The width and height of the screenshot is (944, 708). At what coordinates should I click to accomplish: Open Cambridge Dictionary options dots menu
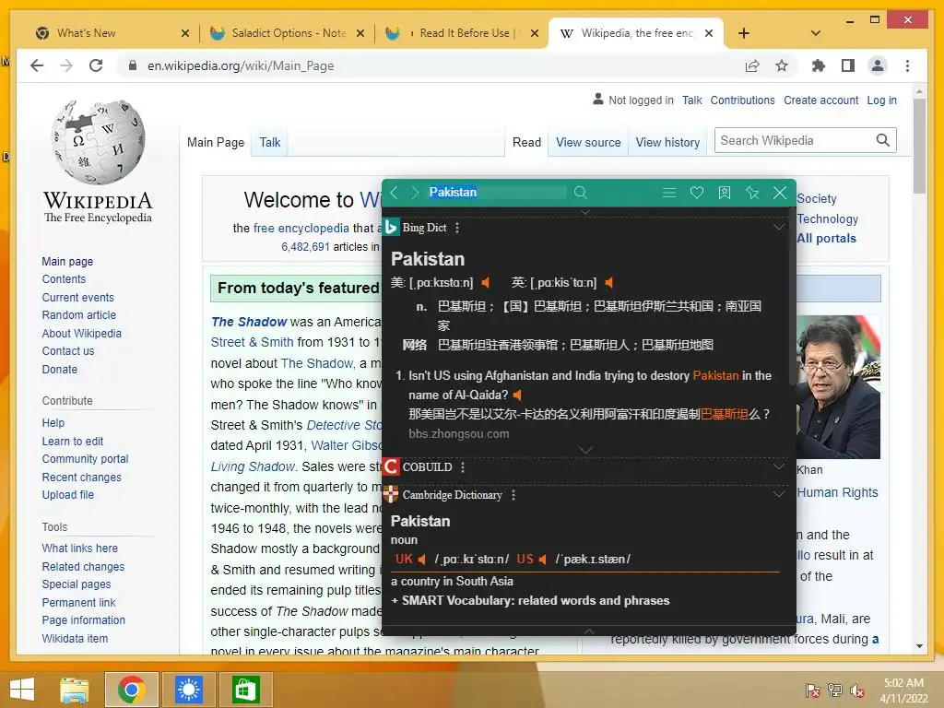513,495
